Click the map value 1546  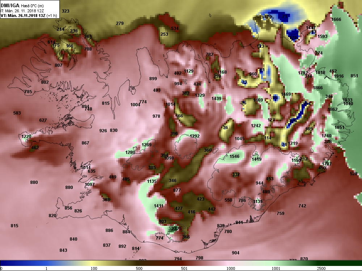coord(235,156)
